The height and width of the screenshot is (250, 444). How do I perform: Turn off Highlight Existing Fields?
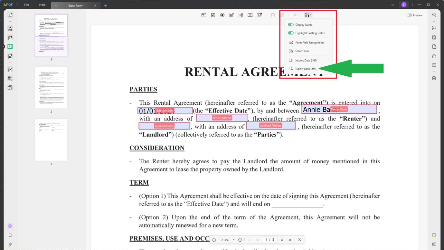point(291,33)
